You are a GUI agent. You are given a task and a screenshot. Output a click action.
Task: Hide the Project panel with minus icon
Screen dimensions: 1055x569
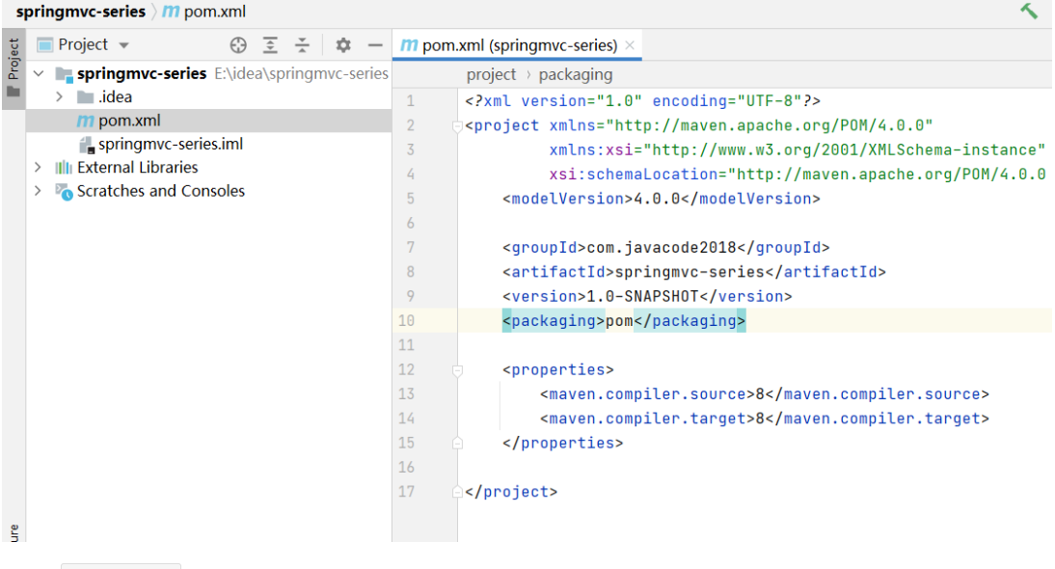pyautogui.click(x=375, y=45)
